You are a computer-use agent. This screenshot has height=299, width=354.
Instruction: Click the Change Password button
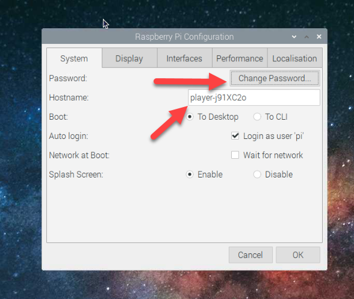pos(275,78)
